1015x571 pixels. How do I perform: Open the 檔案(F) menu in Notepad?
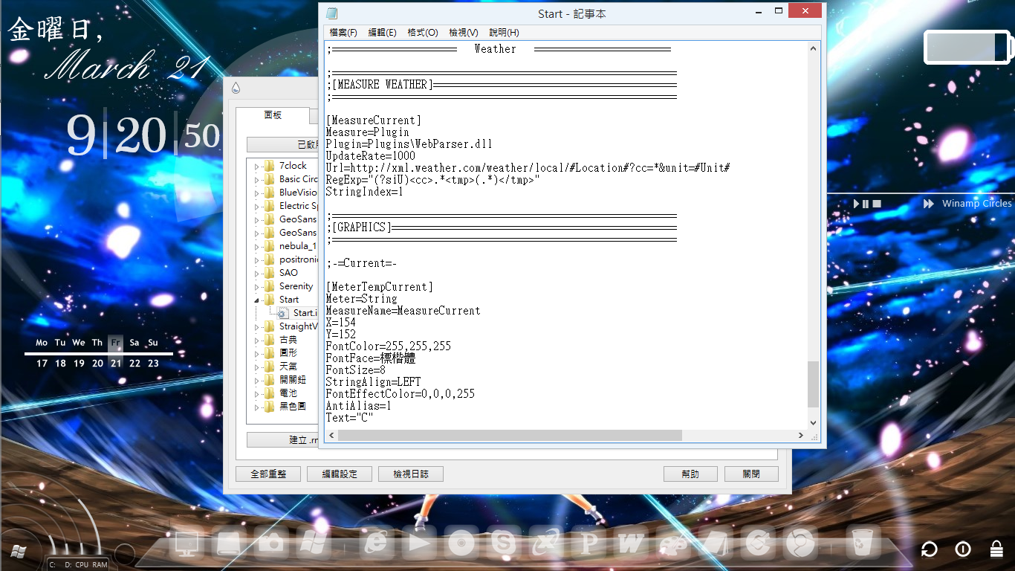click(x=343, y=33)
